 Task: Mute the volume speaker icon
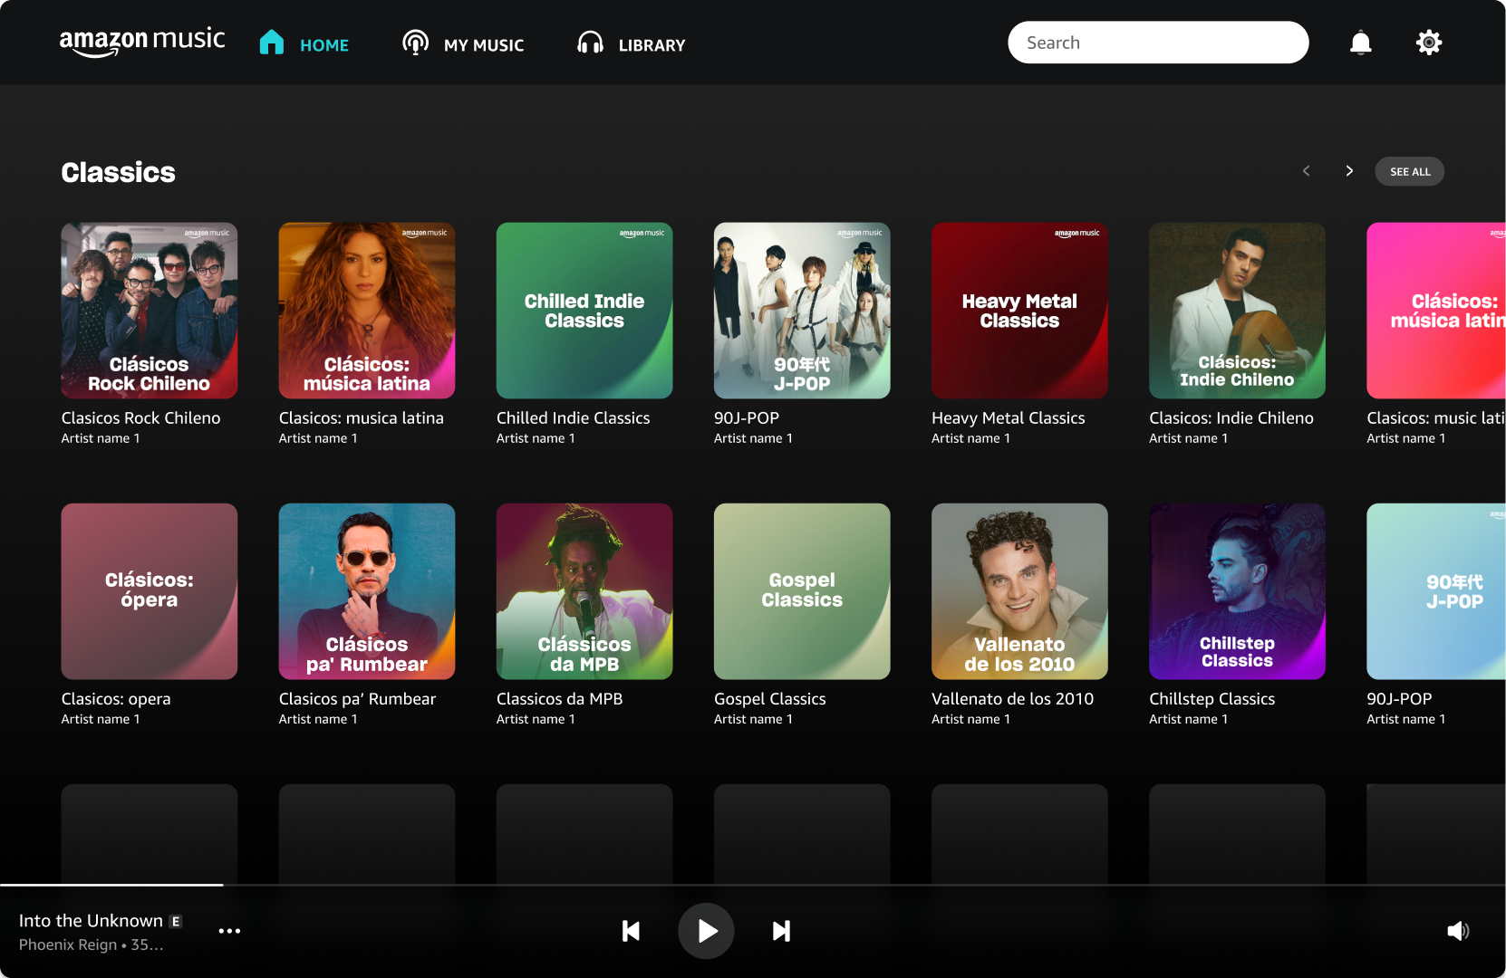[1457, 931]
